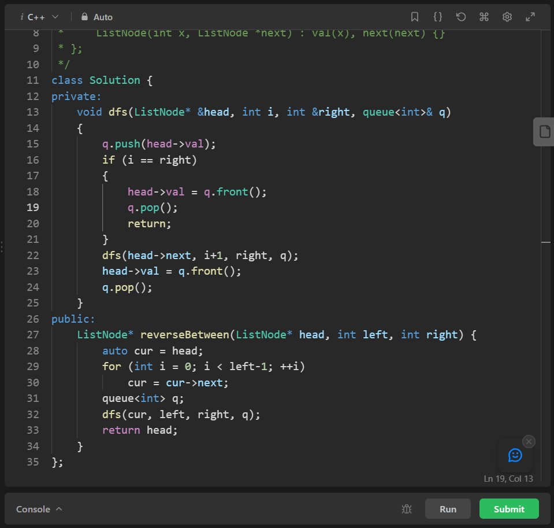Bookmark this code with bookmark icon

point(414,17)
